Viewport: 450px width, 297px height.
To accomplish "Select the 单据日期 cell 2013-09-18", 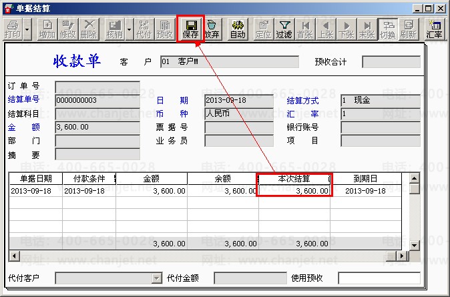I will coord(36,191).
